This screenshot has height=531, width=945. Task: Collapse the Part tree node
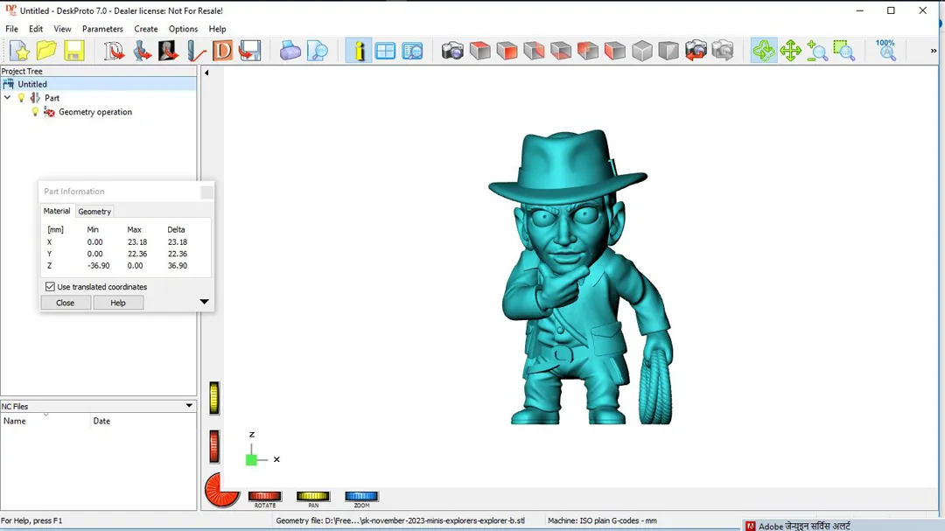pyautogui.click(x=7, y=98)
